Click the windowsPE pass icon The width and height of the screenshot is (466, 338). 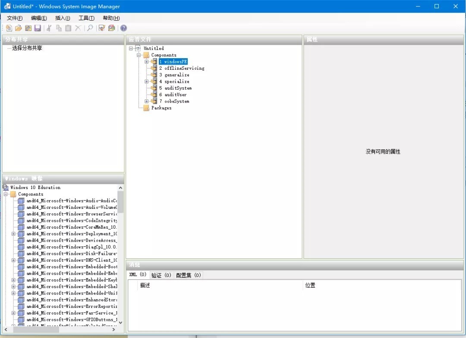click(154, 62)
